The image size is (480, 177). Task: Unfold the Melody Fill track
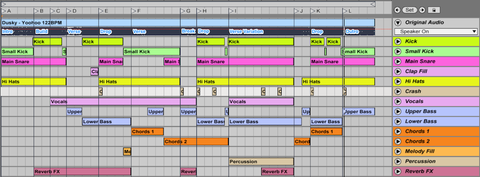(398, 151)
